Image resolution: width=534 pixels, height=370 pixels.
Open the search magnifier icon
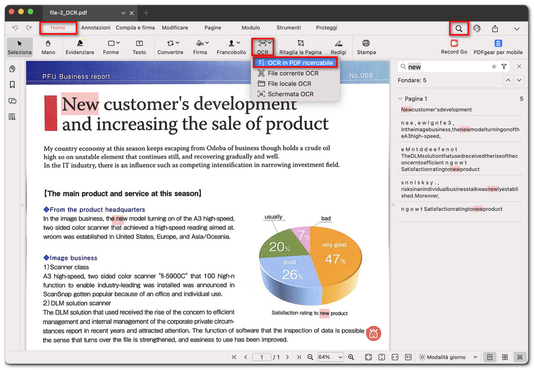pyautogui.click(x=458, y=28)
